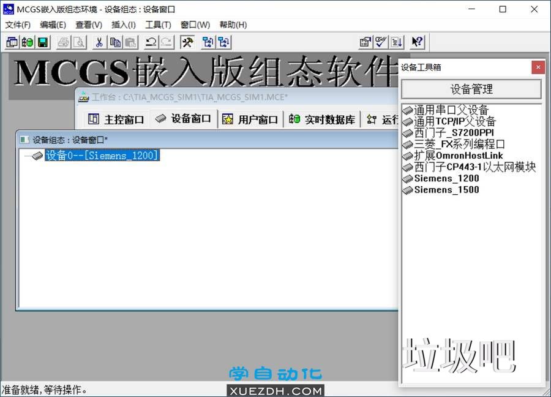Open the 工具(T) menu

point(158,25)
